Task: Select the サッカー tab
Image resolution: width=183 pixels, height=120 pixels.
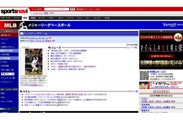Action: pyautogui.click(x=17, y=18)
